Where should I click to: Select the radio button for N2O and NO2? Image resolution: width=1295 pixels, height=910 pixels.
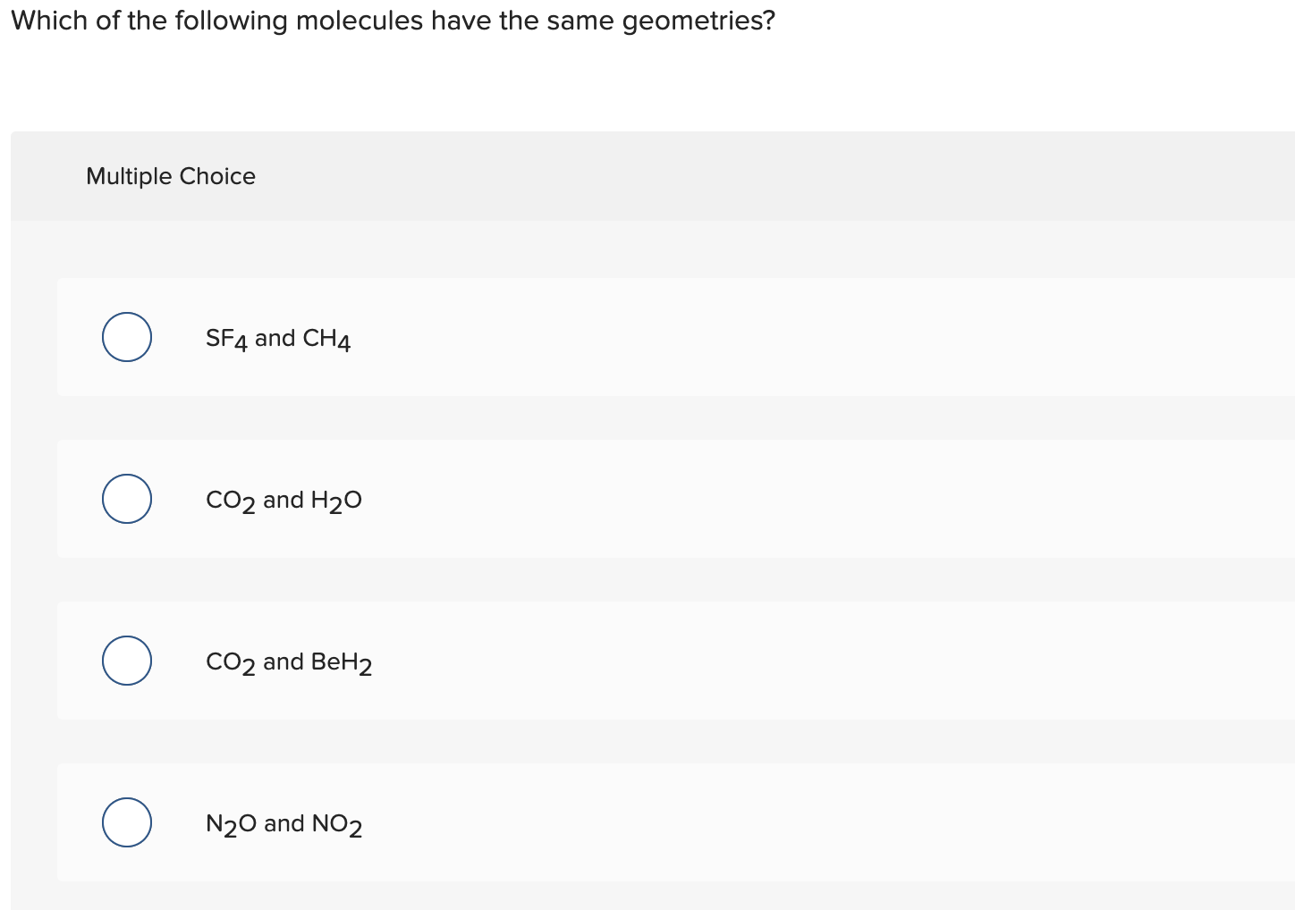point(126,822)
